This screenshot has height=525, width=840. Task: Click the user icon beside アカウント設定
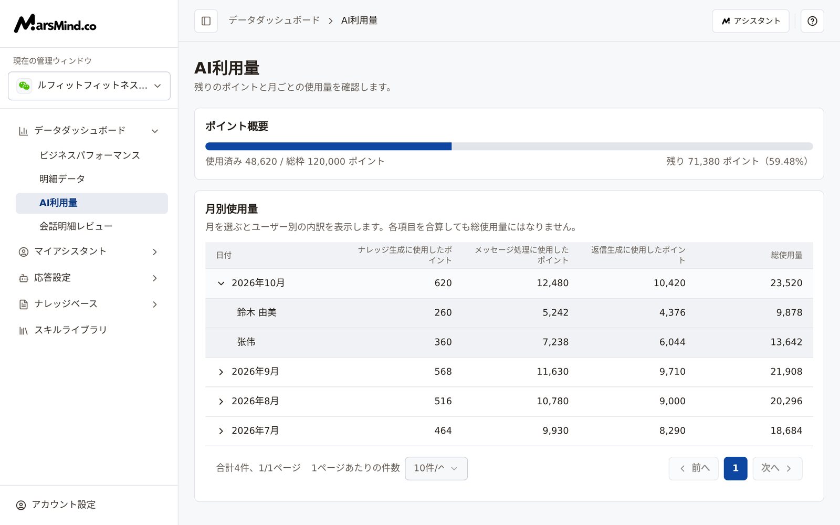click(21, 505)
